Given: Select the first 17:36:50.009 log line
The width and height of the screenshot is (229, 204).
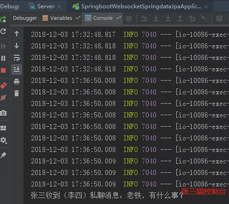Looking at the screenshot, I should [x=130, y=161].
